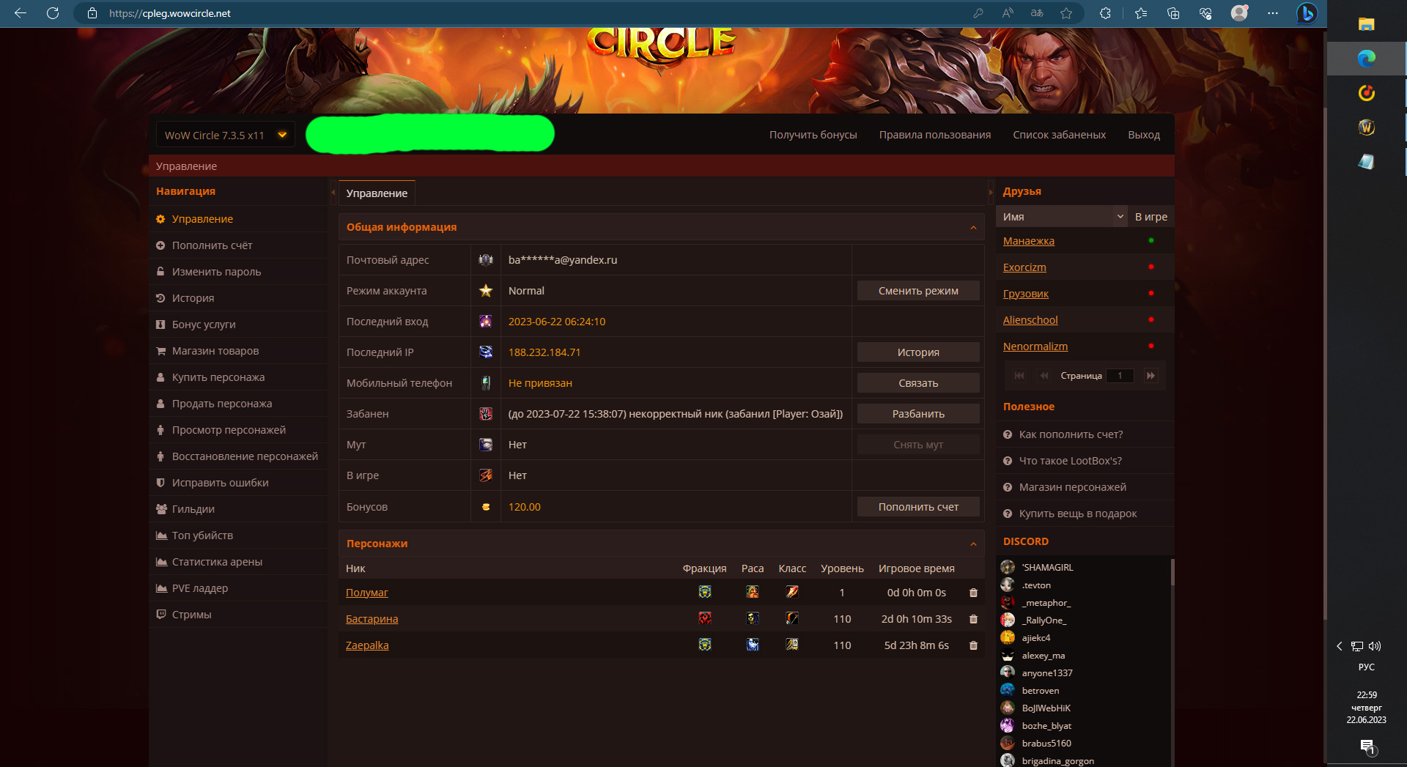Refresh the browser page
The height and width of the screenshot is (767, 1407).
(53, 13)
